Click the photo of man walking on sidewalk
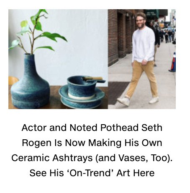Viewport: 190px width, 193px height. click(142, 59)
